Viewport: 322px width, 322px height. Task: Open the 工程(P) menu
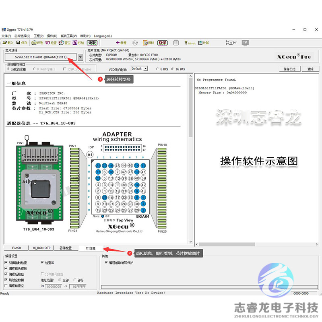[39, 36]
